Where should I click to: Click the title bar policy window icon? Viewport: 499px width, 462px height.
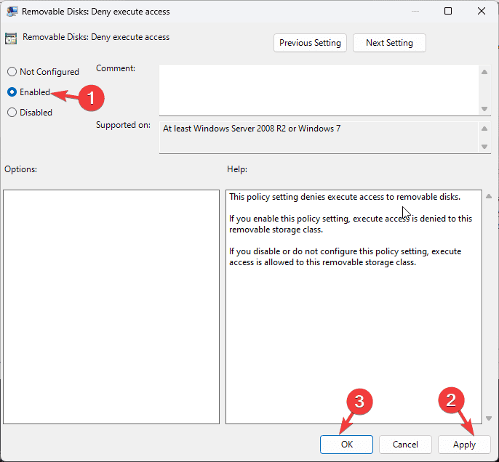pyautogui.click(x=12, y=12)
